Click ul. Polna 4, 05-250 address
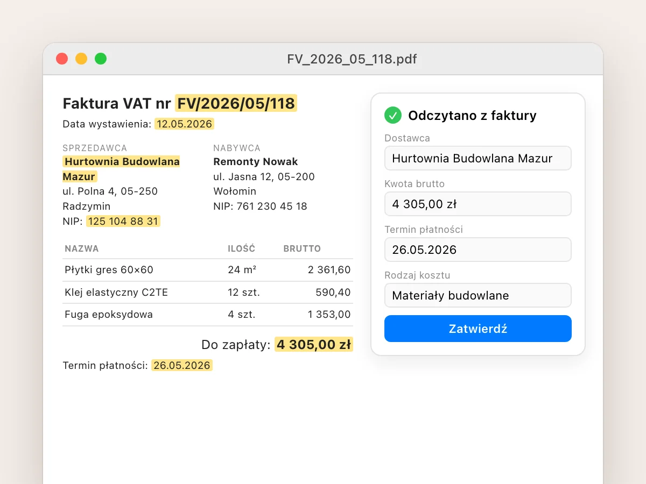This screenshot has height=484, width=646. pos(110,191)
